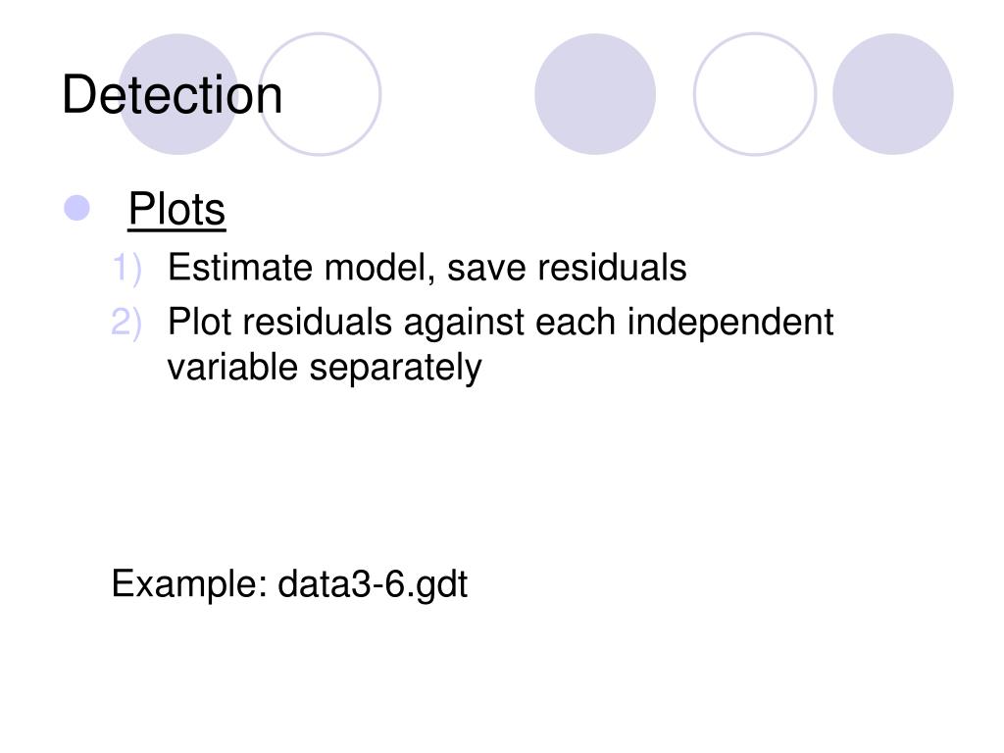Click list number 2) marker

[x=126, y=322]
